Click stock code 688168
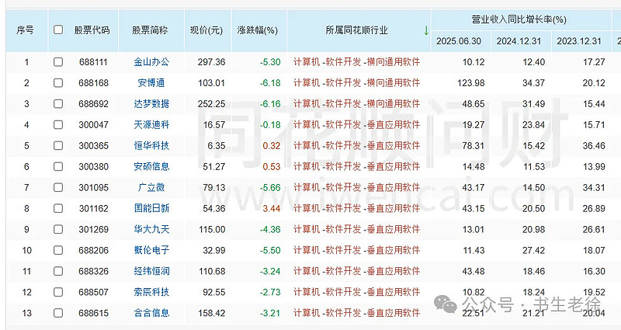This screenshot has width=621, height=330. pos(93,83)
